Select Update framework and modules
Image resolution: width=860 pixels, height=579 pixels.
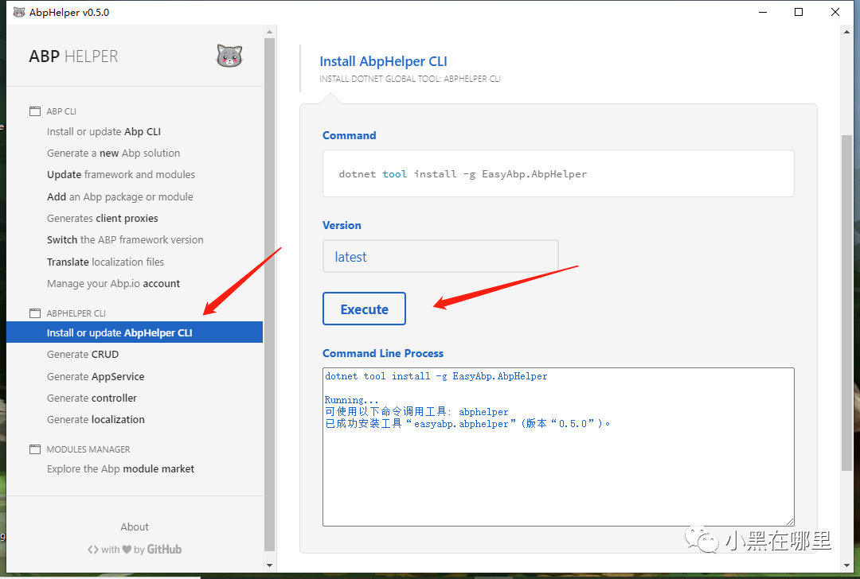121,174
